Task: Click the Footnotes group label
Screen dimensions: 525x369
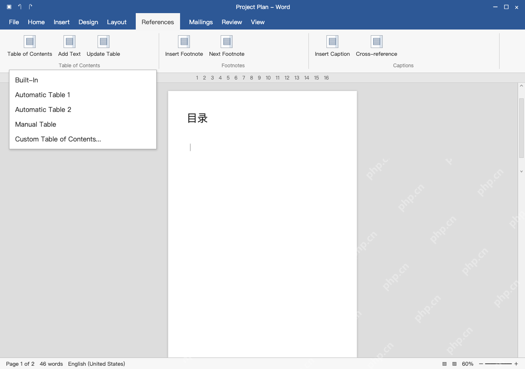Action: coord(233,66)
